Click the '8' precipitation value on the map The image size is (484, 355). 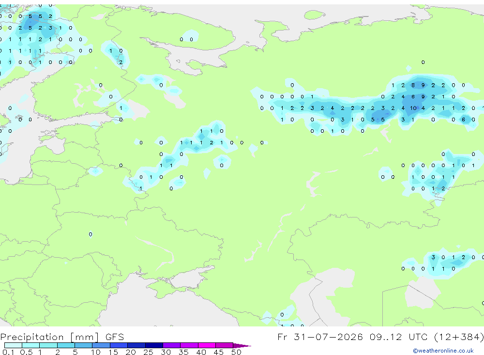[x=413, y=85]
